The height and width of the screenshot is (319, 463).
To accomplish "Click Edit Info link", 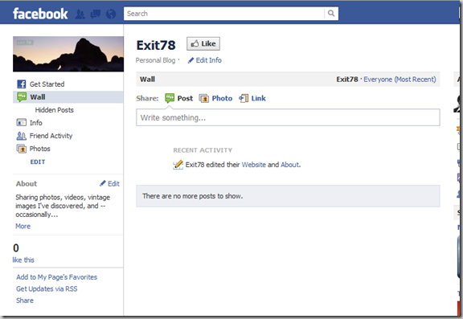I will point(208,60).
